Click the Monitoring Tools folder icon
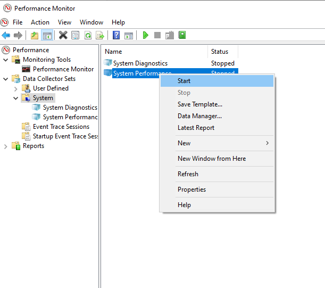Viewport: 325px width, 288px height. 16,60
